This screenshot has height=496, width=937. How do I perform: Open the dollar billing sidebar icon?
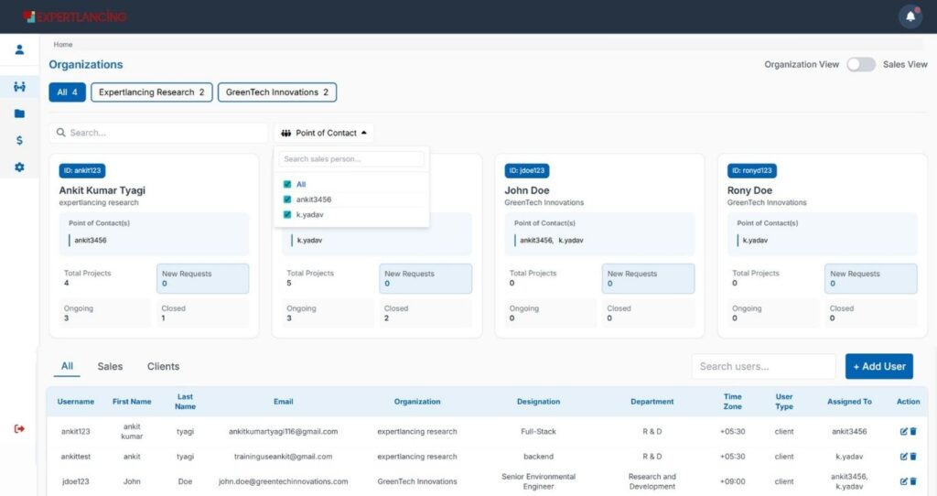[20, 140]
